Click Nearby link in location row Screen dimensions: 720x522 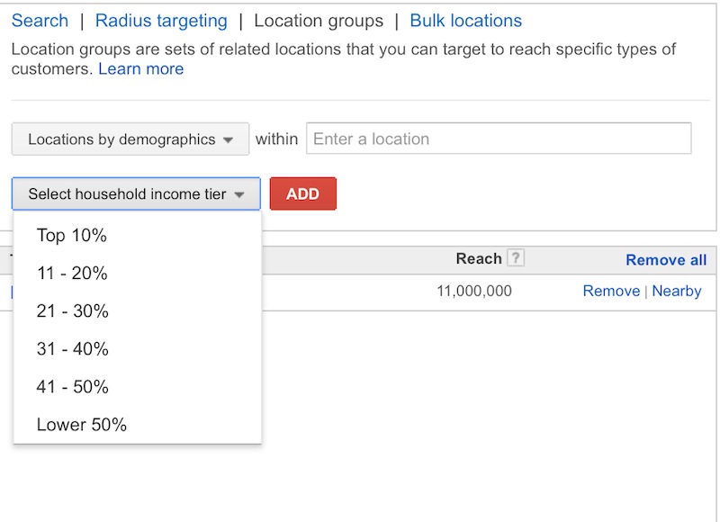click(x=677, y=291)
